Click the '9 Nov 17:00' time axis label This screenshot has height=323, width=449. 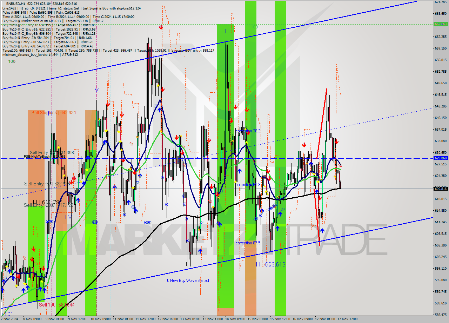click(x=76, y=319)
